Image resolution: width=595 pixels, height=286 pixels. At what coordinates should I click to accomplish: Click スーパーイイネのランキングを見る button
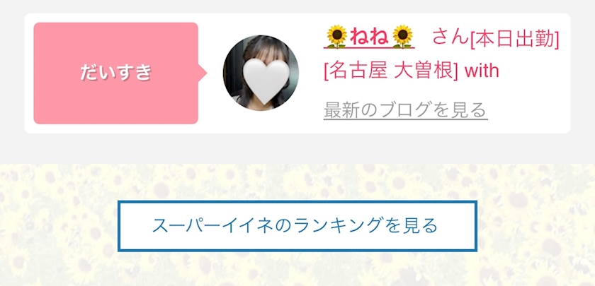pyautogui.click(x=297, y=226)
